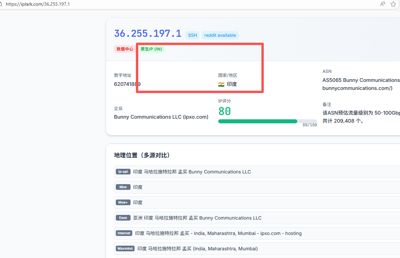The image size is (400, 258).
Task: Click the Internet source badge
Action: [x=124, y=233]
